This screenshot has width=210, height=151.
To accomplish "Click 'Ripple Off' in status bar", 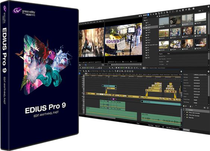I will coord(157,126).
